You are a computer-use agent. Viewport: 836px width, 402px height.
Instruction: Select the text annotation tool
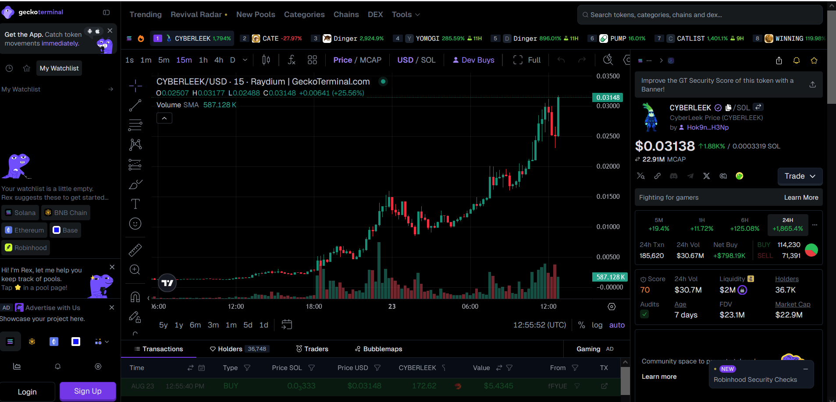135,204
